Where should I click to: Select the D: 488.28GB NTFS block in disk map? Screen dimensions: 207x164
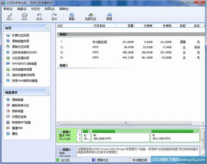[x=120, y=135]
